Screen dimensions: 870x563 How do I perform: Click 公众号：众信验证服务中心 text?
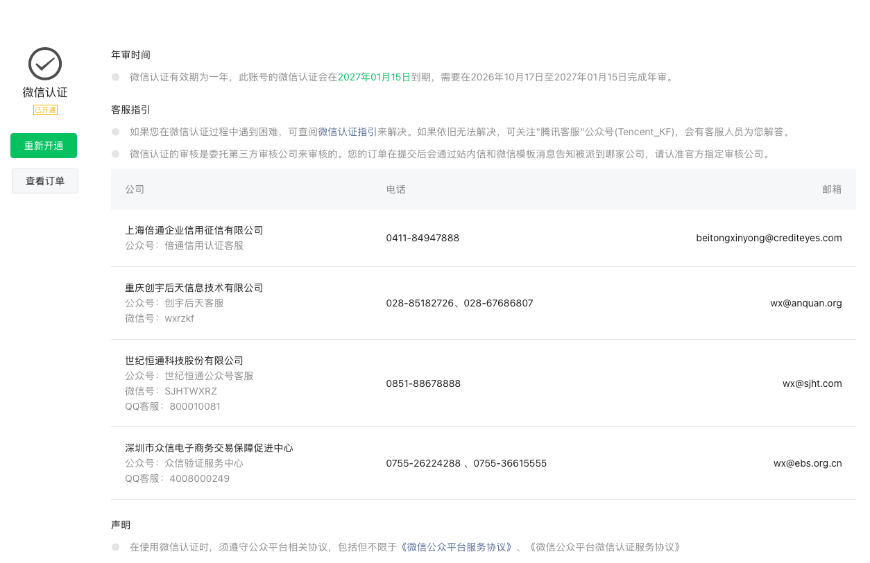(x=184, y=463)
